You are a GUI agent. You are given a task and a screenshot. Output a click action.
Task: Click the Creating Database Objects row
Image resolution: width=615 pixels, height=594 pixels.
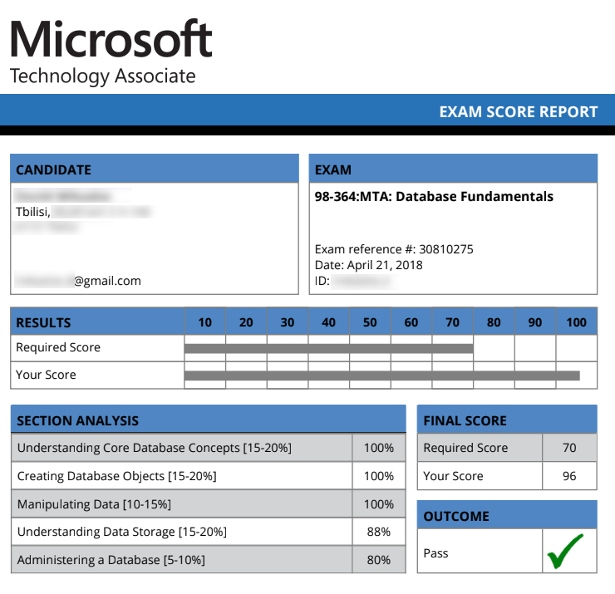(209, 476)
